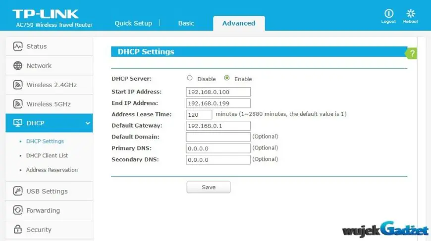The image size is (431, 241).
Task: Switch to the Quick Setup tab
Action: [133, 23]
